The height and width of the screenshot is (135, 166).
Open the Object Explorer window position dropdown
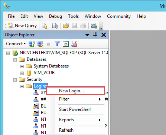point(87,35)
